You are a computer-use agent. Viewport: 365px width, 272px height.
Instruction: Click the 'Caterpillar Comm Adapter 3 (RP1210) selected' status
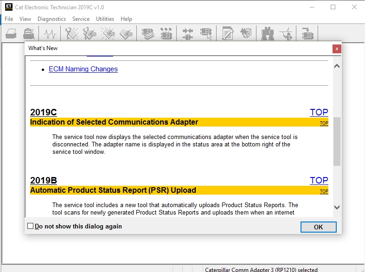tap(261, 269)
